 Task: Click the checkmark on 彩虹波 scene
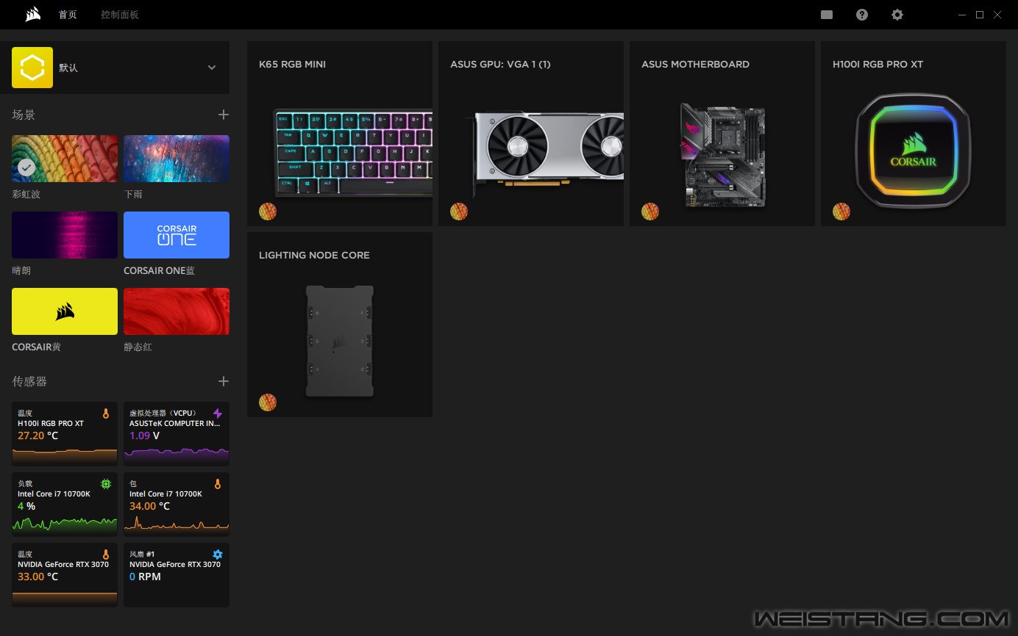(x=26, y=168)
